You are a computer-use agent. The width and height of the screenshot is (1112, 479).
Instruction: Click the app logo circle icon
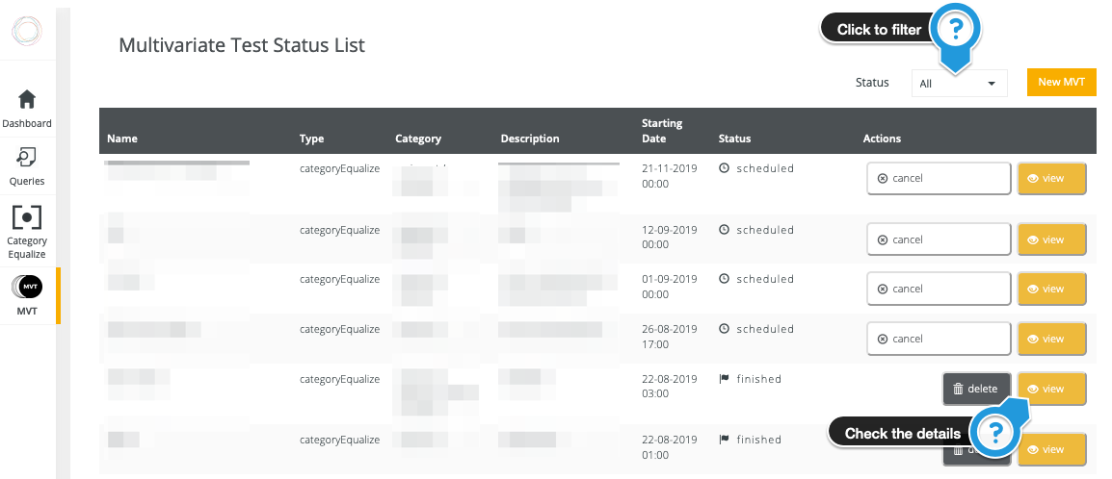(27, 32)
